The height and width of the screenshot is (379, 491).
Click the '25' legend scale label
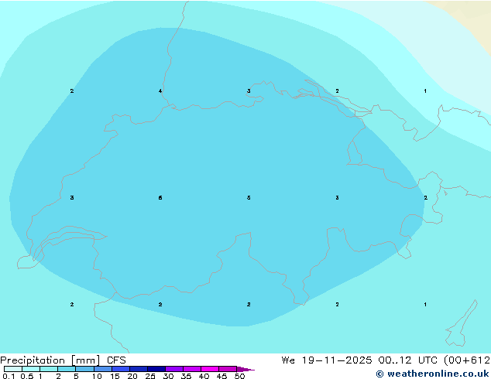(150, 376)
